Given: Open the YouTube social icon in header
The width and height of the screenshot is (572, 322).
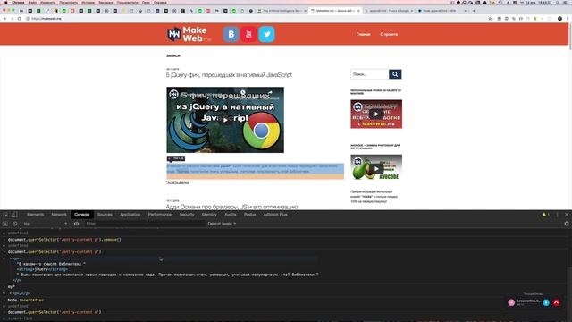Looking at the screenshot, I should click(x=248, y=34).
